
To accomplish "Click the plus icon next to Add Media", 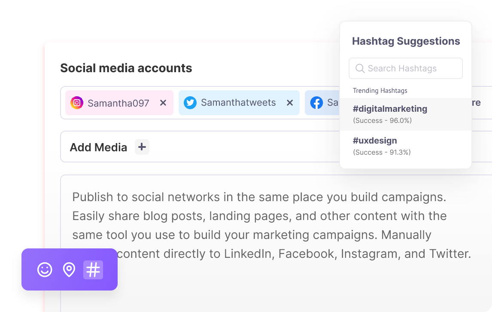I will (142, 147).
